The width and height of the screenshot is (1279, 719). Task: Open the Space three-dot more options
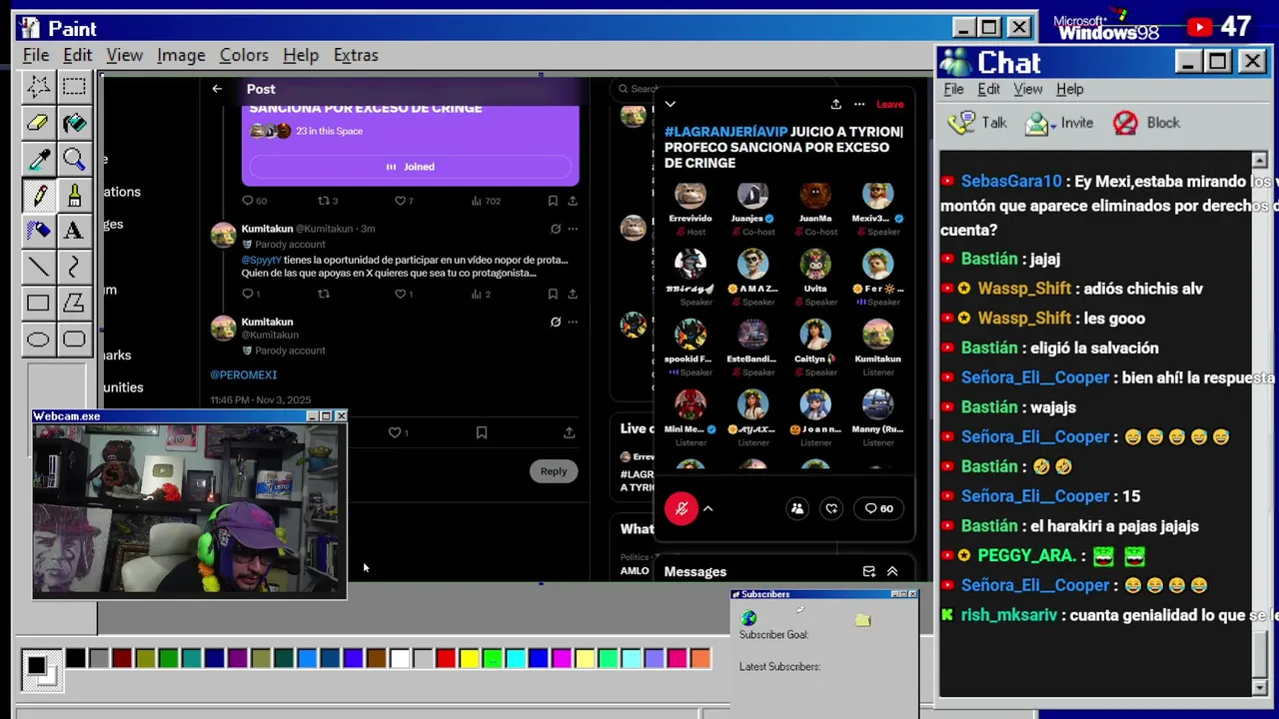(859, 104)
